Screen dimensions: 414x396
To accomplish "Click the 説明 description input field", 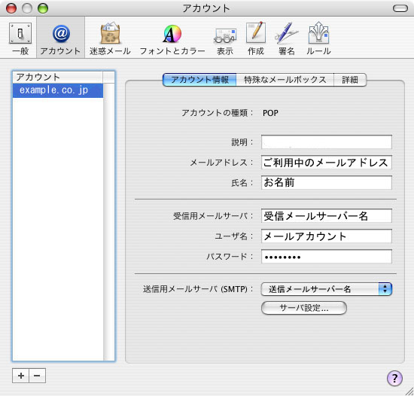I will (327, 142).
